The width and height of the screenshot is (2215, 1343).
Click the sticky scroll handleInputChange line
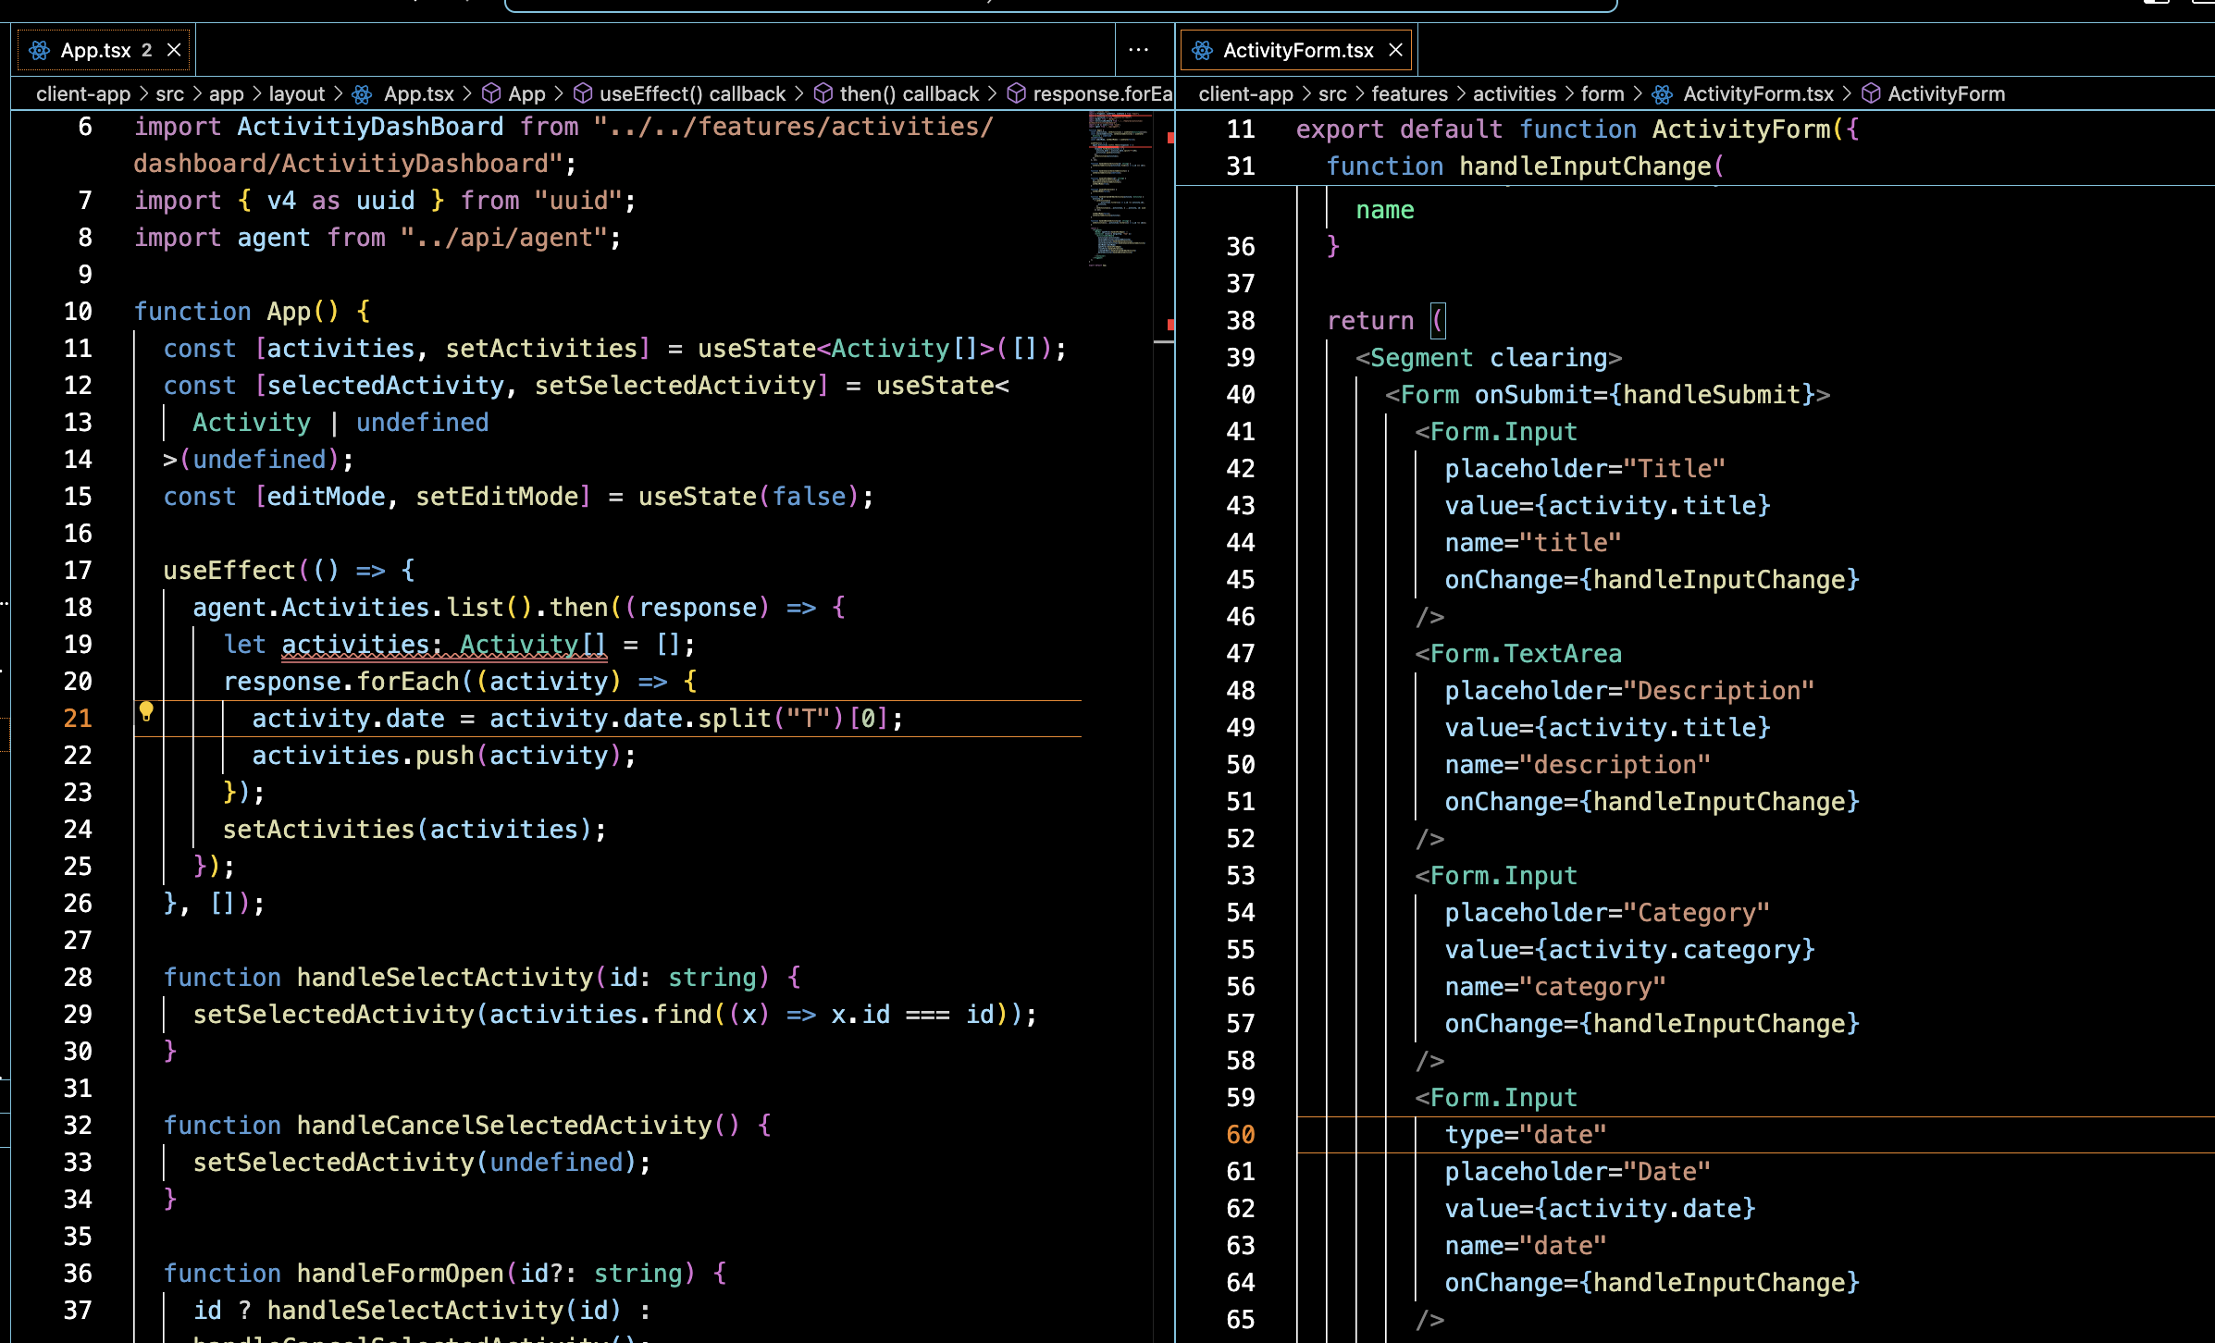coord(1584,166)
